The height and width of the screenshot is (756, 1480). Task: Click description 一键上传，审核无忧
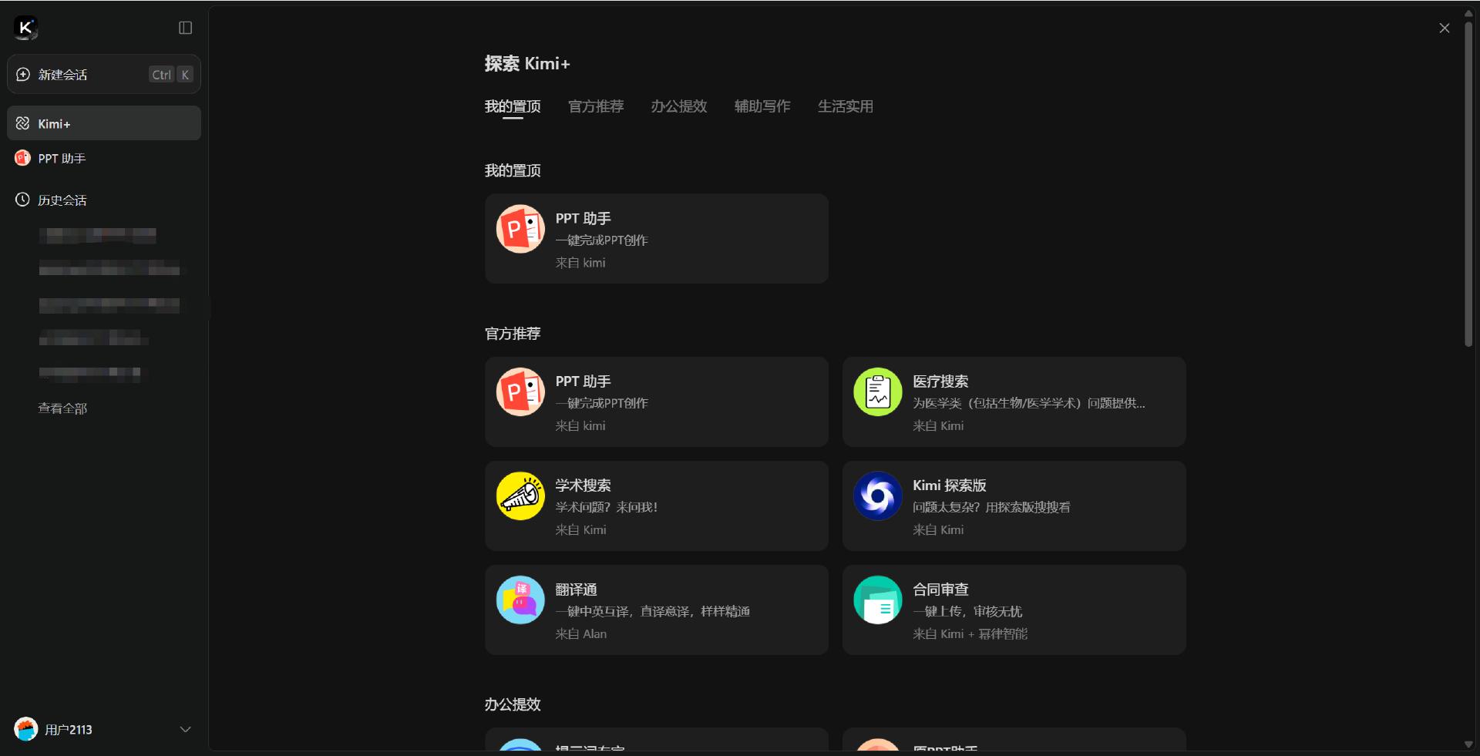point(967,611)
